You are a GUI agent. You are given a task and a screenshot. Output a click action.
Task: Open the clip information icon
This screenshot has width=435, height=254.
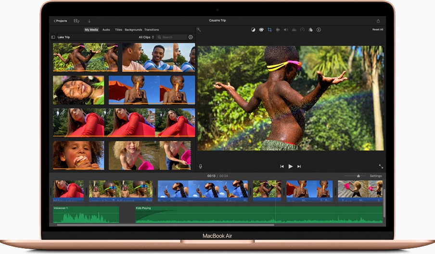point(319,30)
